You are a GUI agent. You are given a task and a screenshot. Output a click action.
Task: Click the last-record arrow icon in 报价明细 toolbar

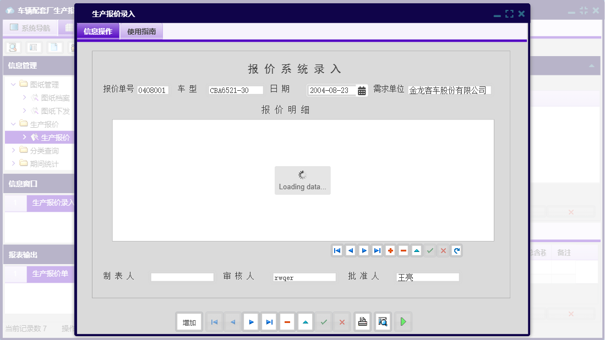pyautogui.click(x=377, y=250)
